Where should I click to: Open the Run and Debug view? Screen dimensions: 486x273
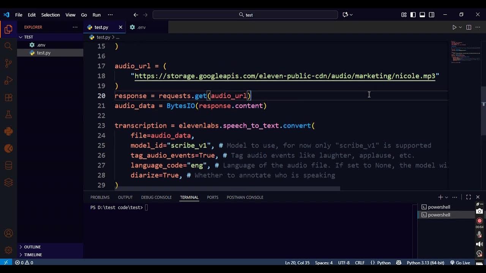click(8, 80)
